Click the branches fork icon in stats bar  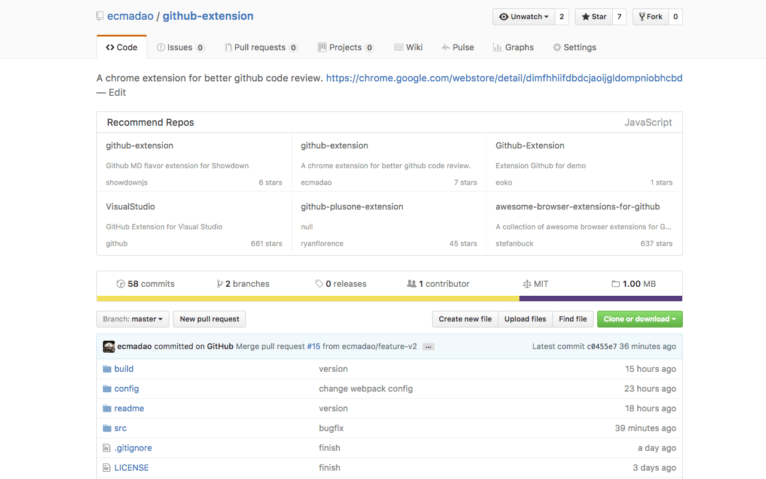[220, 284]
